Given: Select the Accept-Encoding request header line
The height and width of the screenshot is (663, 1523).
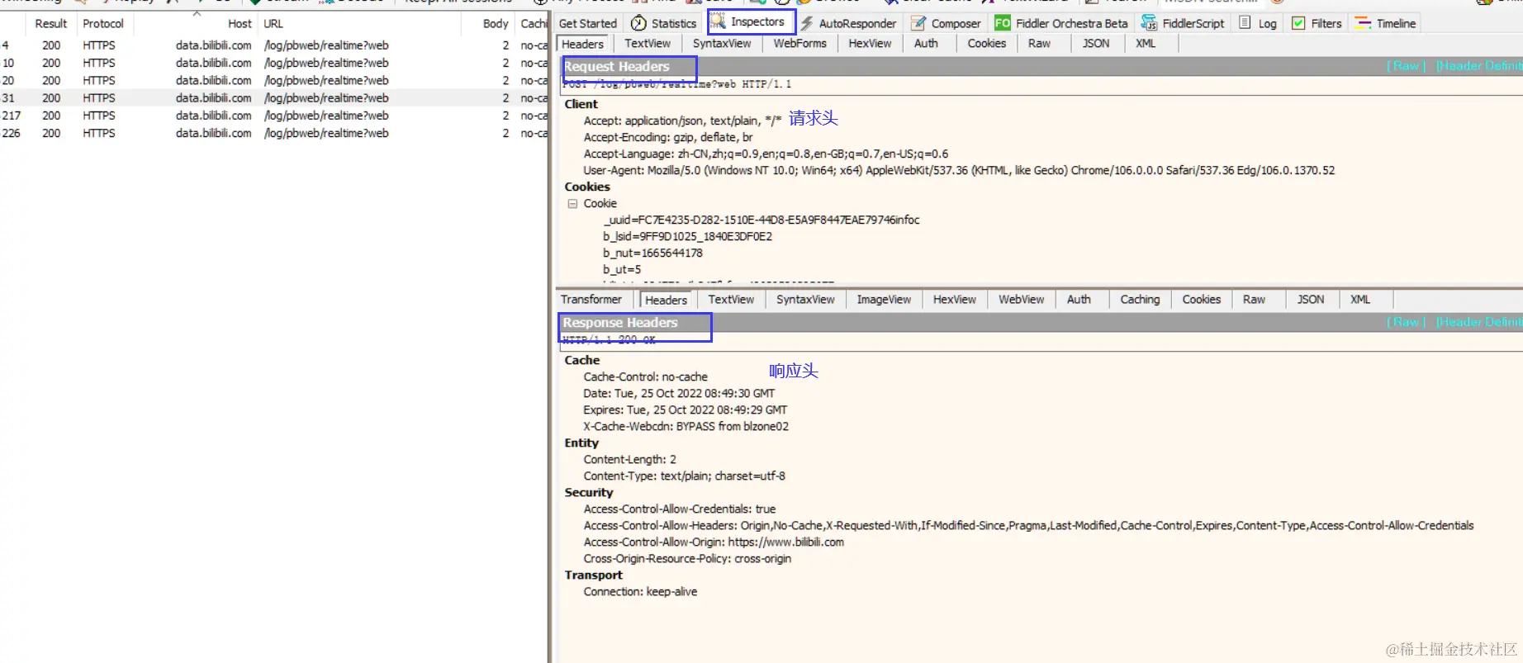Looking at the screenshot, I should pos(668,137).
